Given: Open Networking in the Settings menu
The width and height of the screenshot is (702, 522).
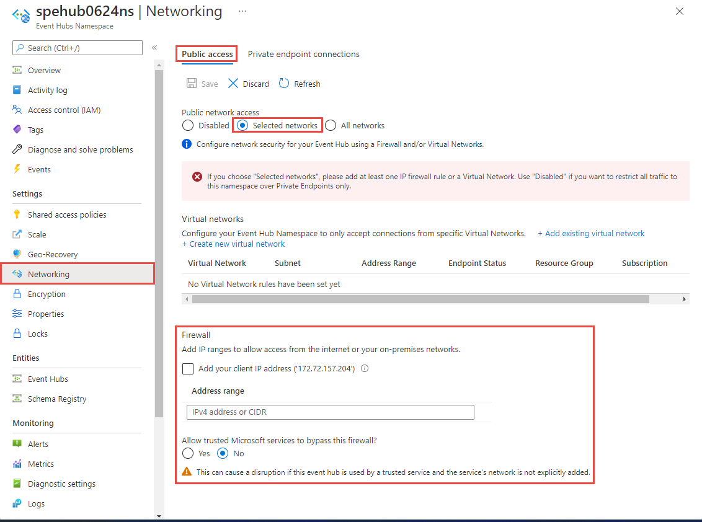Looking at the screenshot, I should point(78,274).
